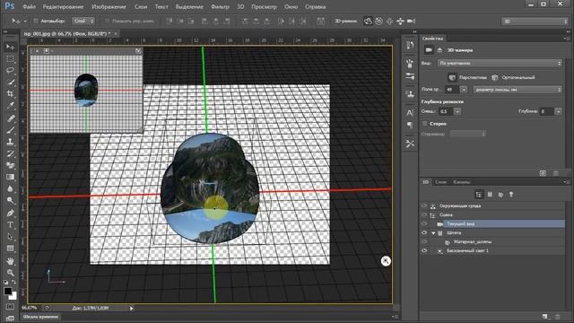The width and height of the screenshot is (574, 323).
Task: Open the Редактирование menu
Action: point(63,6)
